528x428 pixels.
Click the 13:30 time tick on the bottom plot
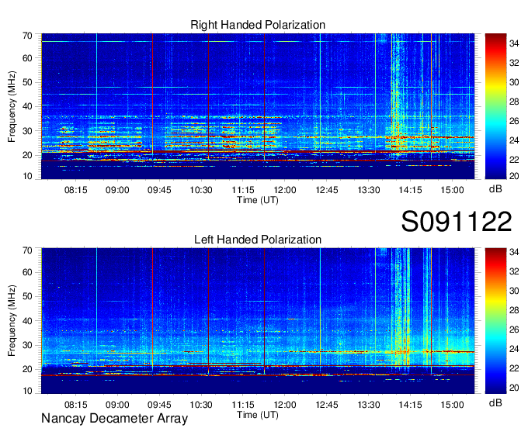click(368, 405)
